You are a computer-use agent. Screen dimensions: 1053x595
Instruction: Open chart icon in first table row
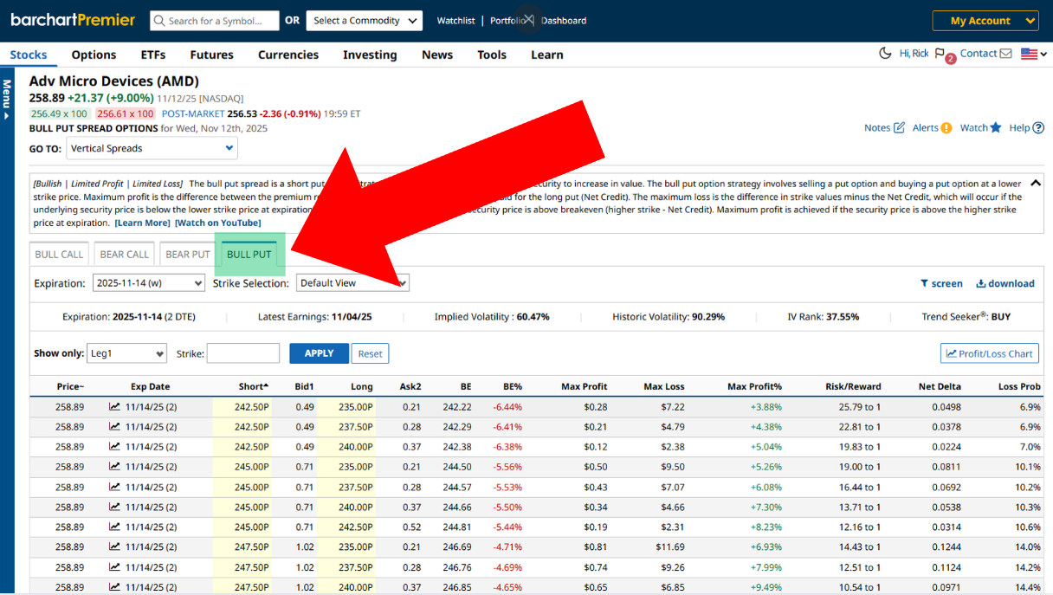[x=114, y=407]
